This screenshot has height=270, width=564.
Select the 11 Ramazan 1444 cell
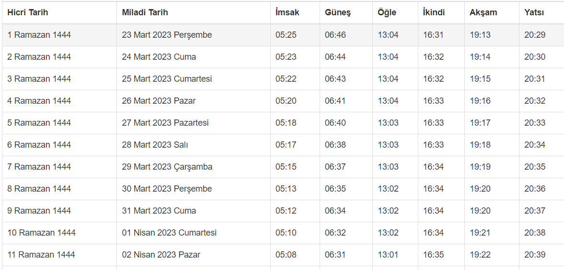pyautogui.click(x=41, y=255)
